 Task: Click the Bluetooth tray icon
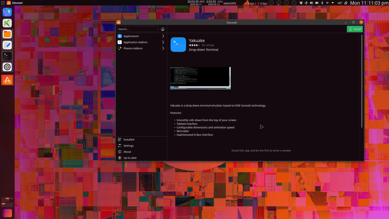pyautogui.click(x=322, y=3)
